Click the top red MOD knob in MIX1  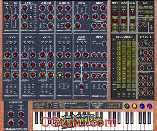115,14
